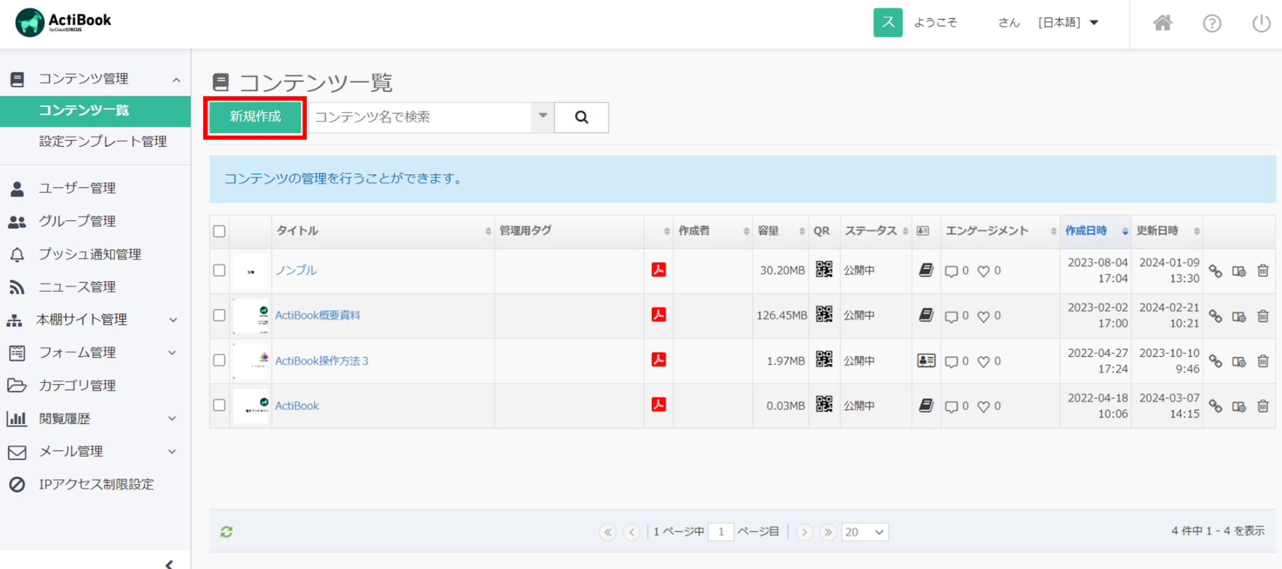Delete the ActiBook row using trash icon
Screen dimensions: 1282x569
(x=1263, y=406)
